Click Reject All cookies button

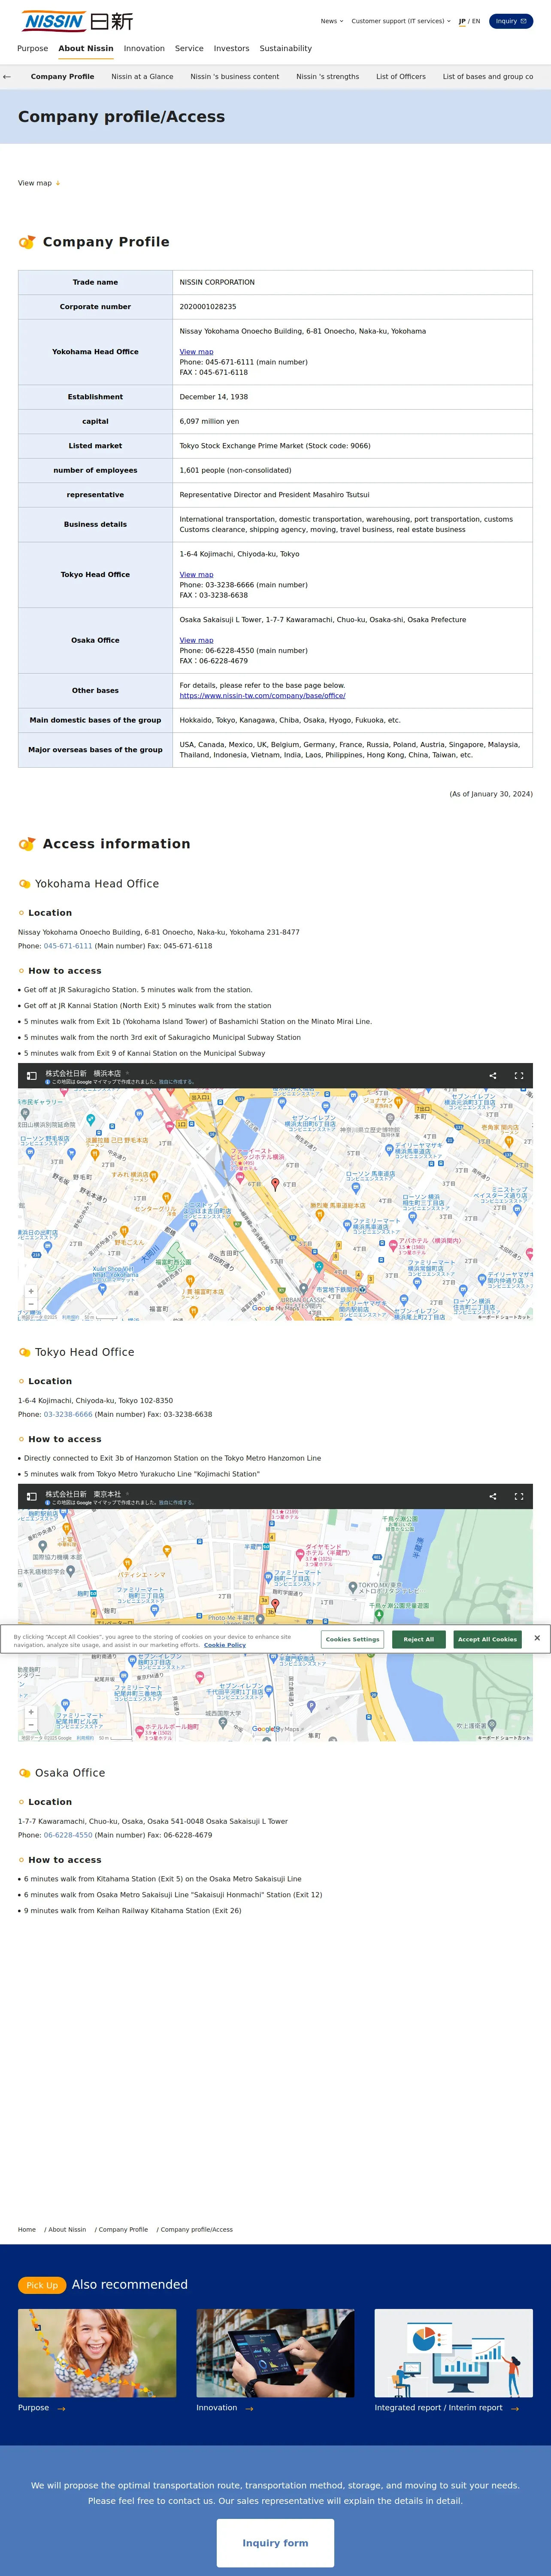pyautogui.click(x=419, y=1639)
